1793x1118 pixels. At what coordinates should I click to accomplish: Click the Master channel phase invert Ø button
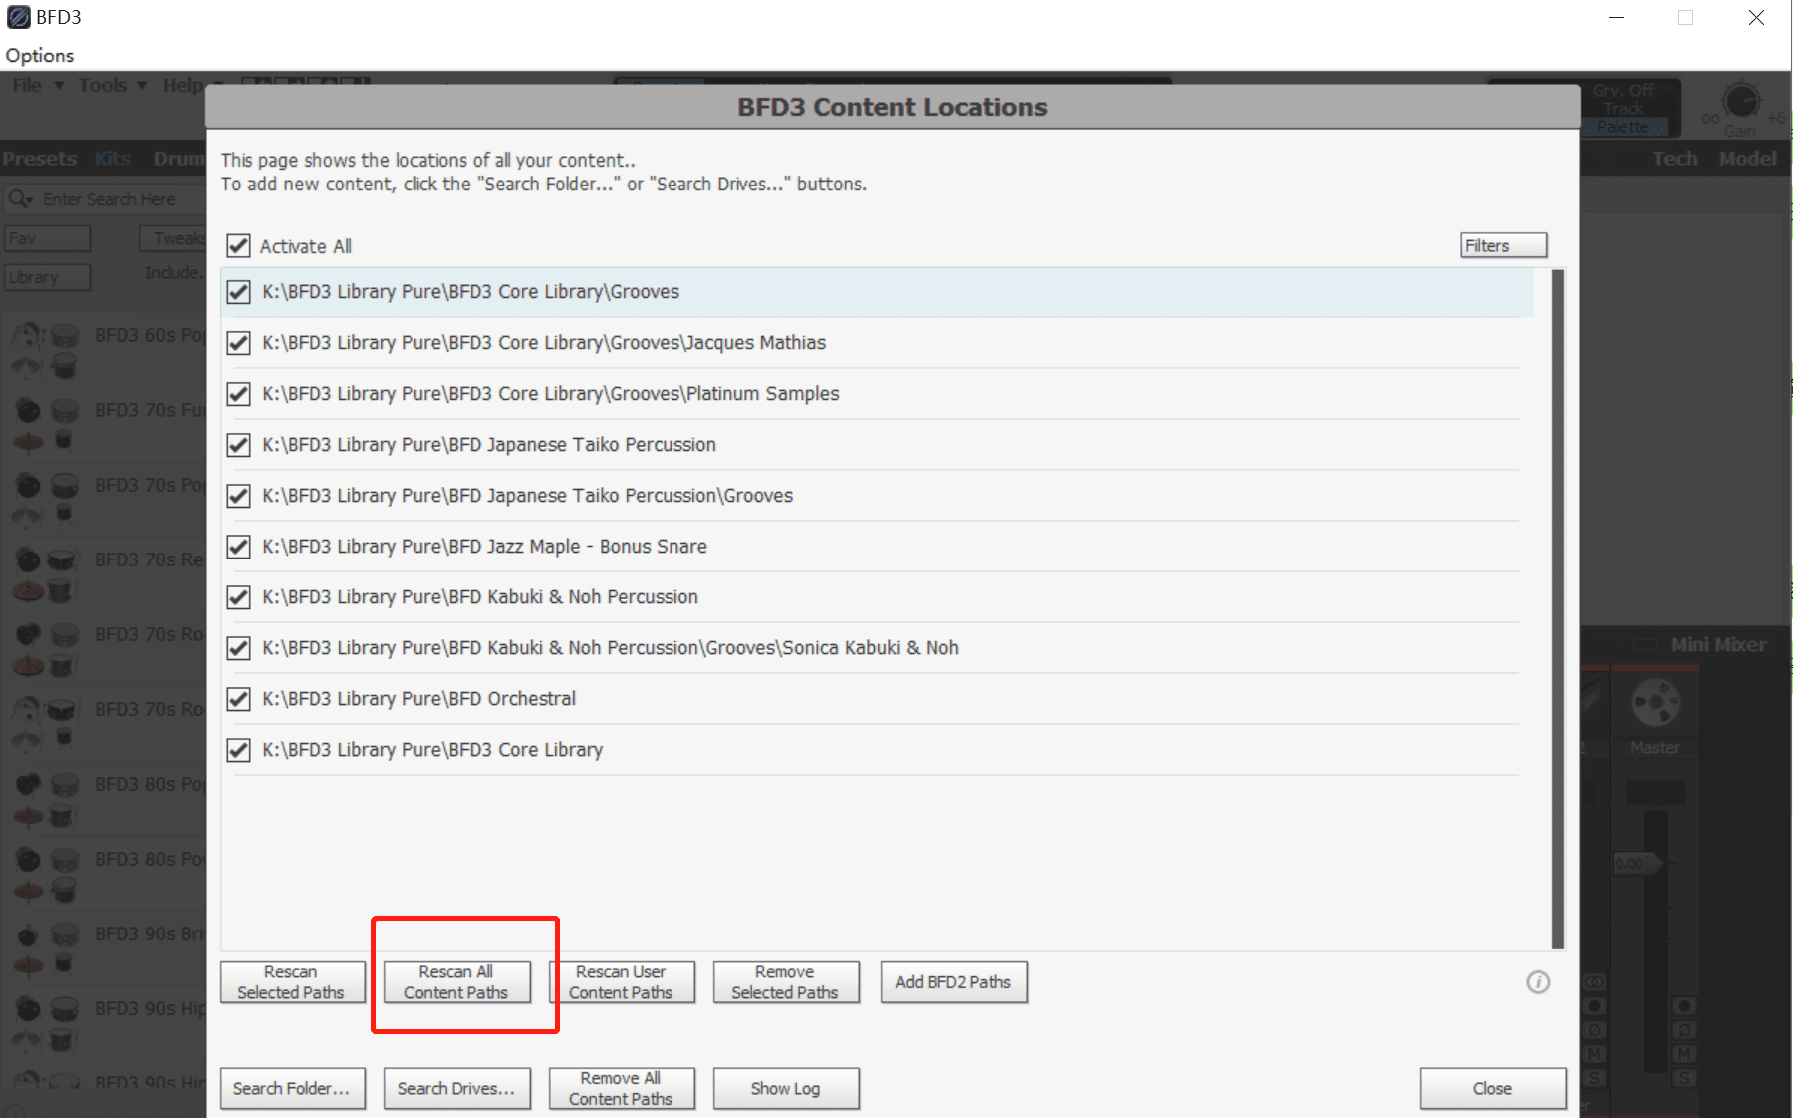tap(1684, 1030)
